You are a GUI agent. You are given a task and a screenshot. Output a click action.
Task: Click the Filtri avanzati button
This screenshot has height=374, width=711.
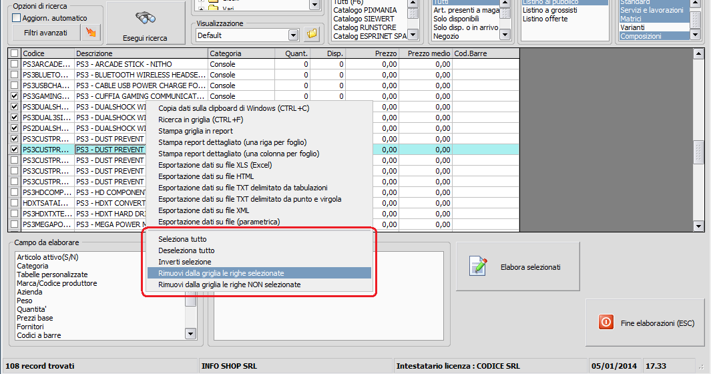(45, 33)
